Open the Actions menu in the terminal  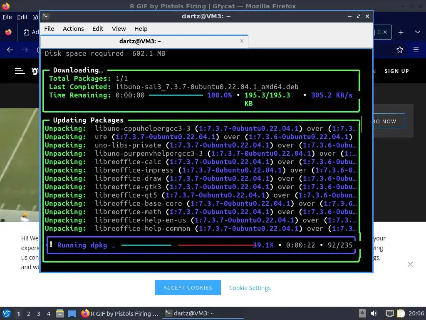pyautogui.click(x=73, y=29)
